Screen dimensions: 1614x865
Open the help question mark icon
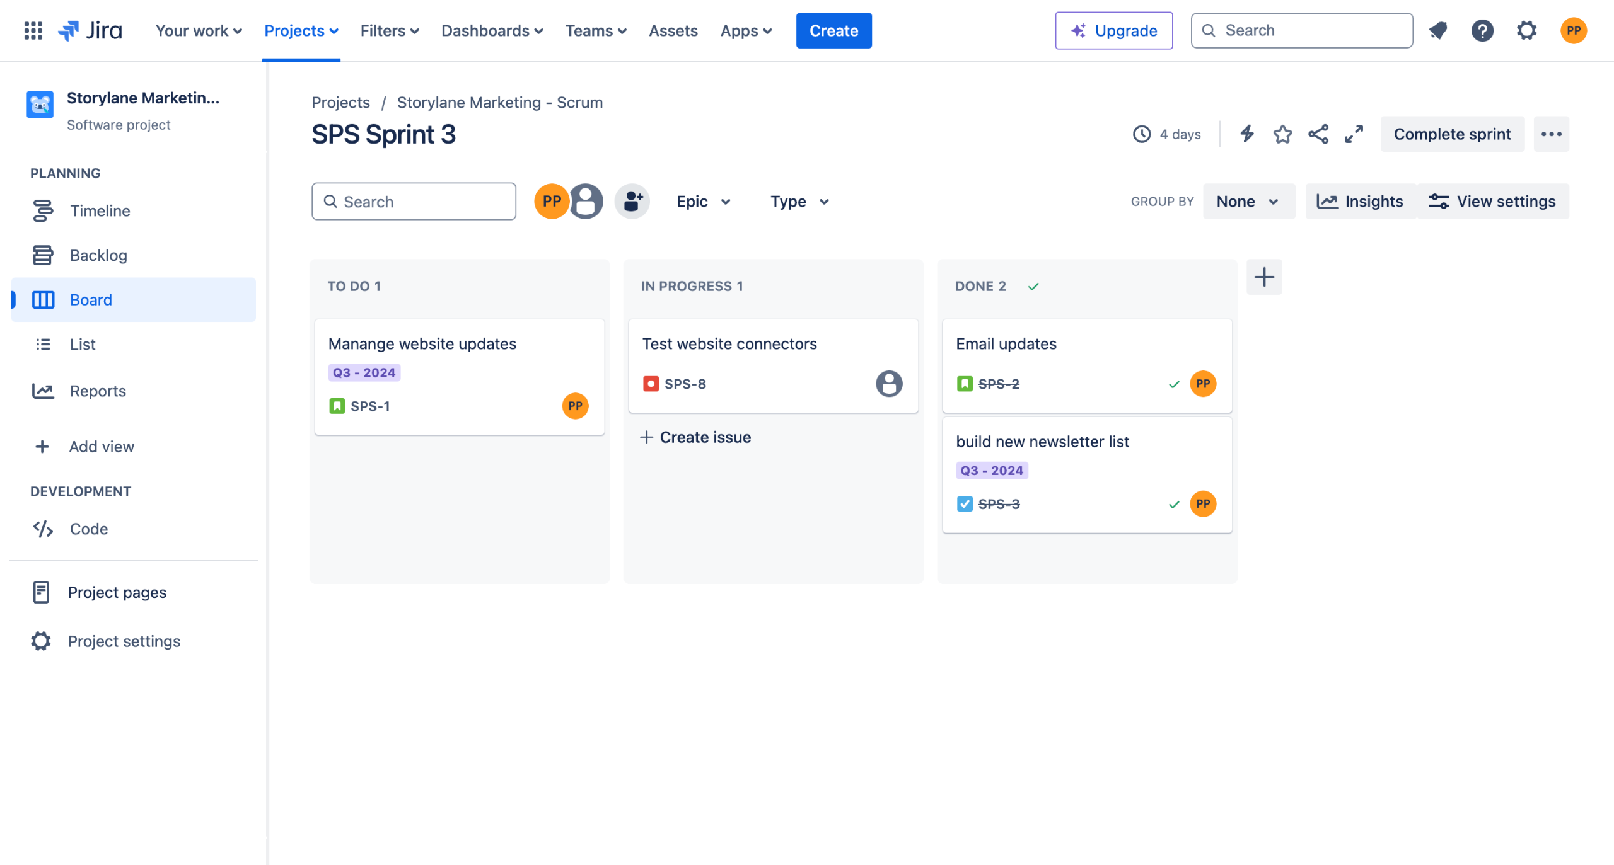pos(1482,30)
